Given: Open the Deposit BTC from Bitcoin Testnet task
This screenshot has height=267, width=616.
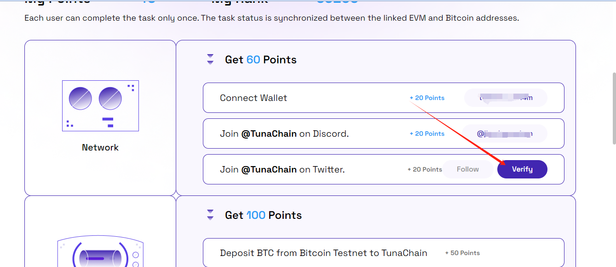Looking at the screenshot, I should click(x=383, y=253).
